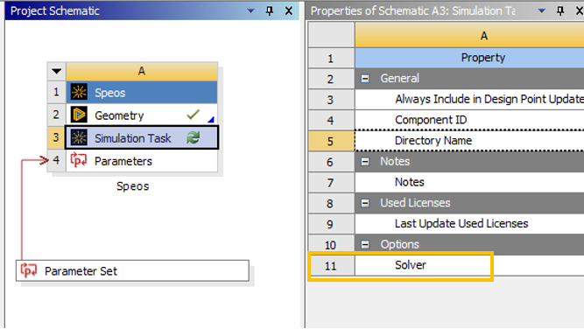The width and height of the screenshot is (584, 329).
Task: Click row number 7 in Properties table
Action: 331,183
